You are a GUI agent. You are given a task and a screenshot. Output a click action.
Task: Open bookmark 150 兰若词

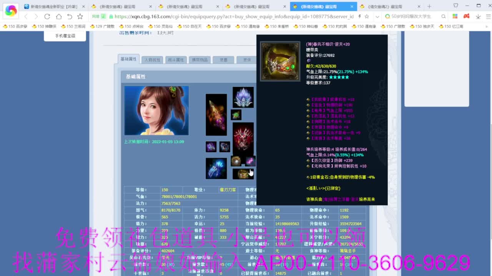73,26
